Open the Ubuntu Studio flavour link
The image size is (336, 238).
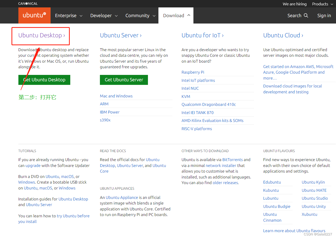tap(315, 198)
